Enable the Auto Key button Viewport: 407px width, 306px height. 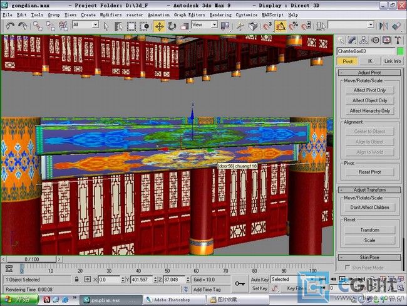[x=259, y=280]
